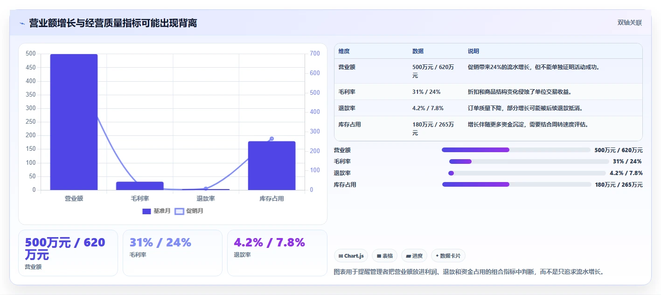This screenshot has height=295, width=661.
Task: Click the 退款率 progress bar
Action: [527, 173]
